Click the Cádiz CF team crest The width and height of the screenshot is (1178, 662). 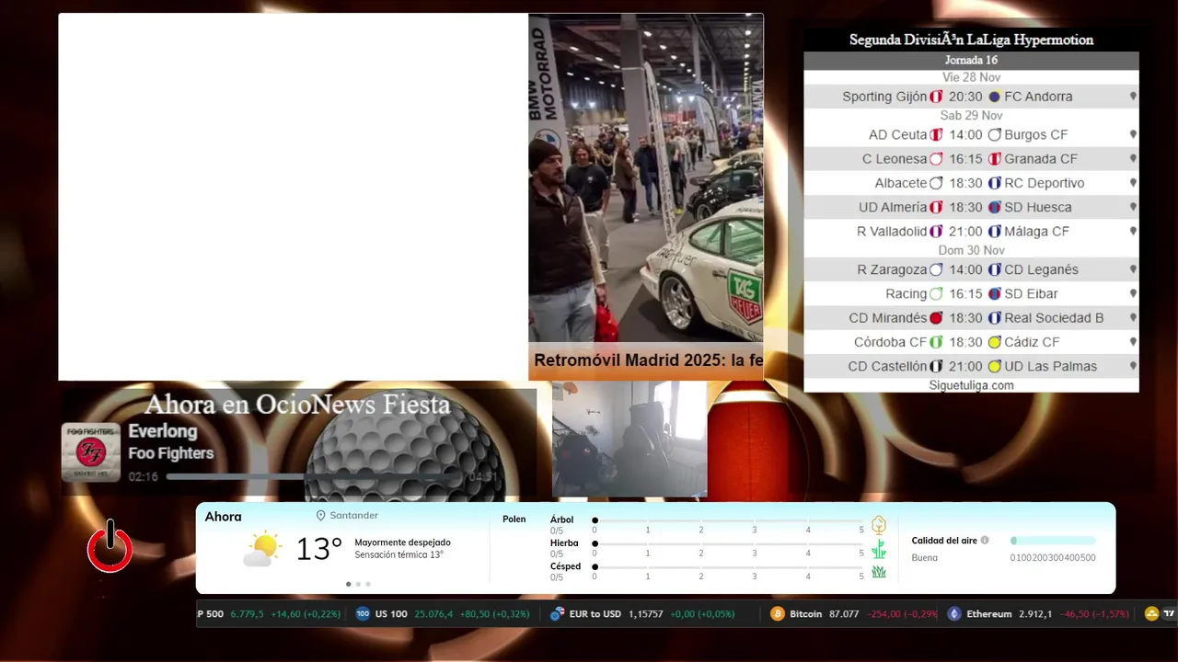tap(994, 342)
